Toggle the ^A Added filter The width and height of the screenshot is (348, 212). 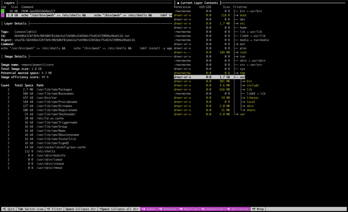click(148, 209)
